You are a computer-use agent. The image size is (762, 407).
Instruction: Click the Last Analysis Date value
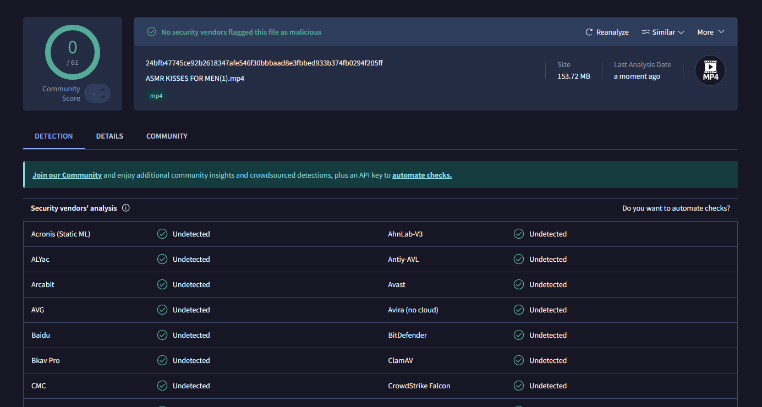pyautogui.click(x=637, y=76)
